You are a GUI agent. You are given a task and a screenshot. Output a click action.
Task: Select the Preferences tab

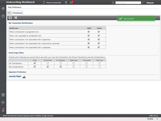(17, 13)
